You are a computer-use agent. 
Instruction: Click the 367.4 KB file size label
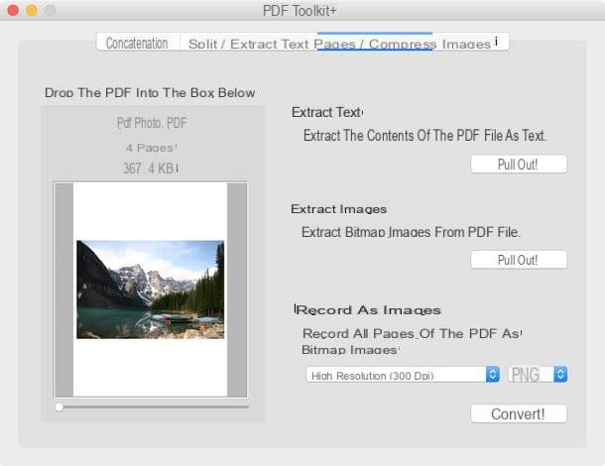pos(151,169)
